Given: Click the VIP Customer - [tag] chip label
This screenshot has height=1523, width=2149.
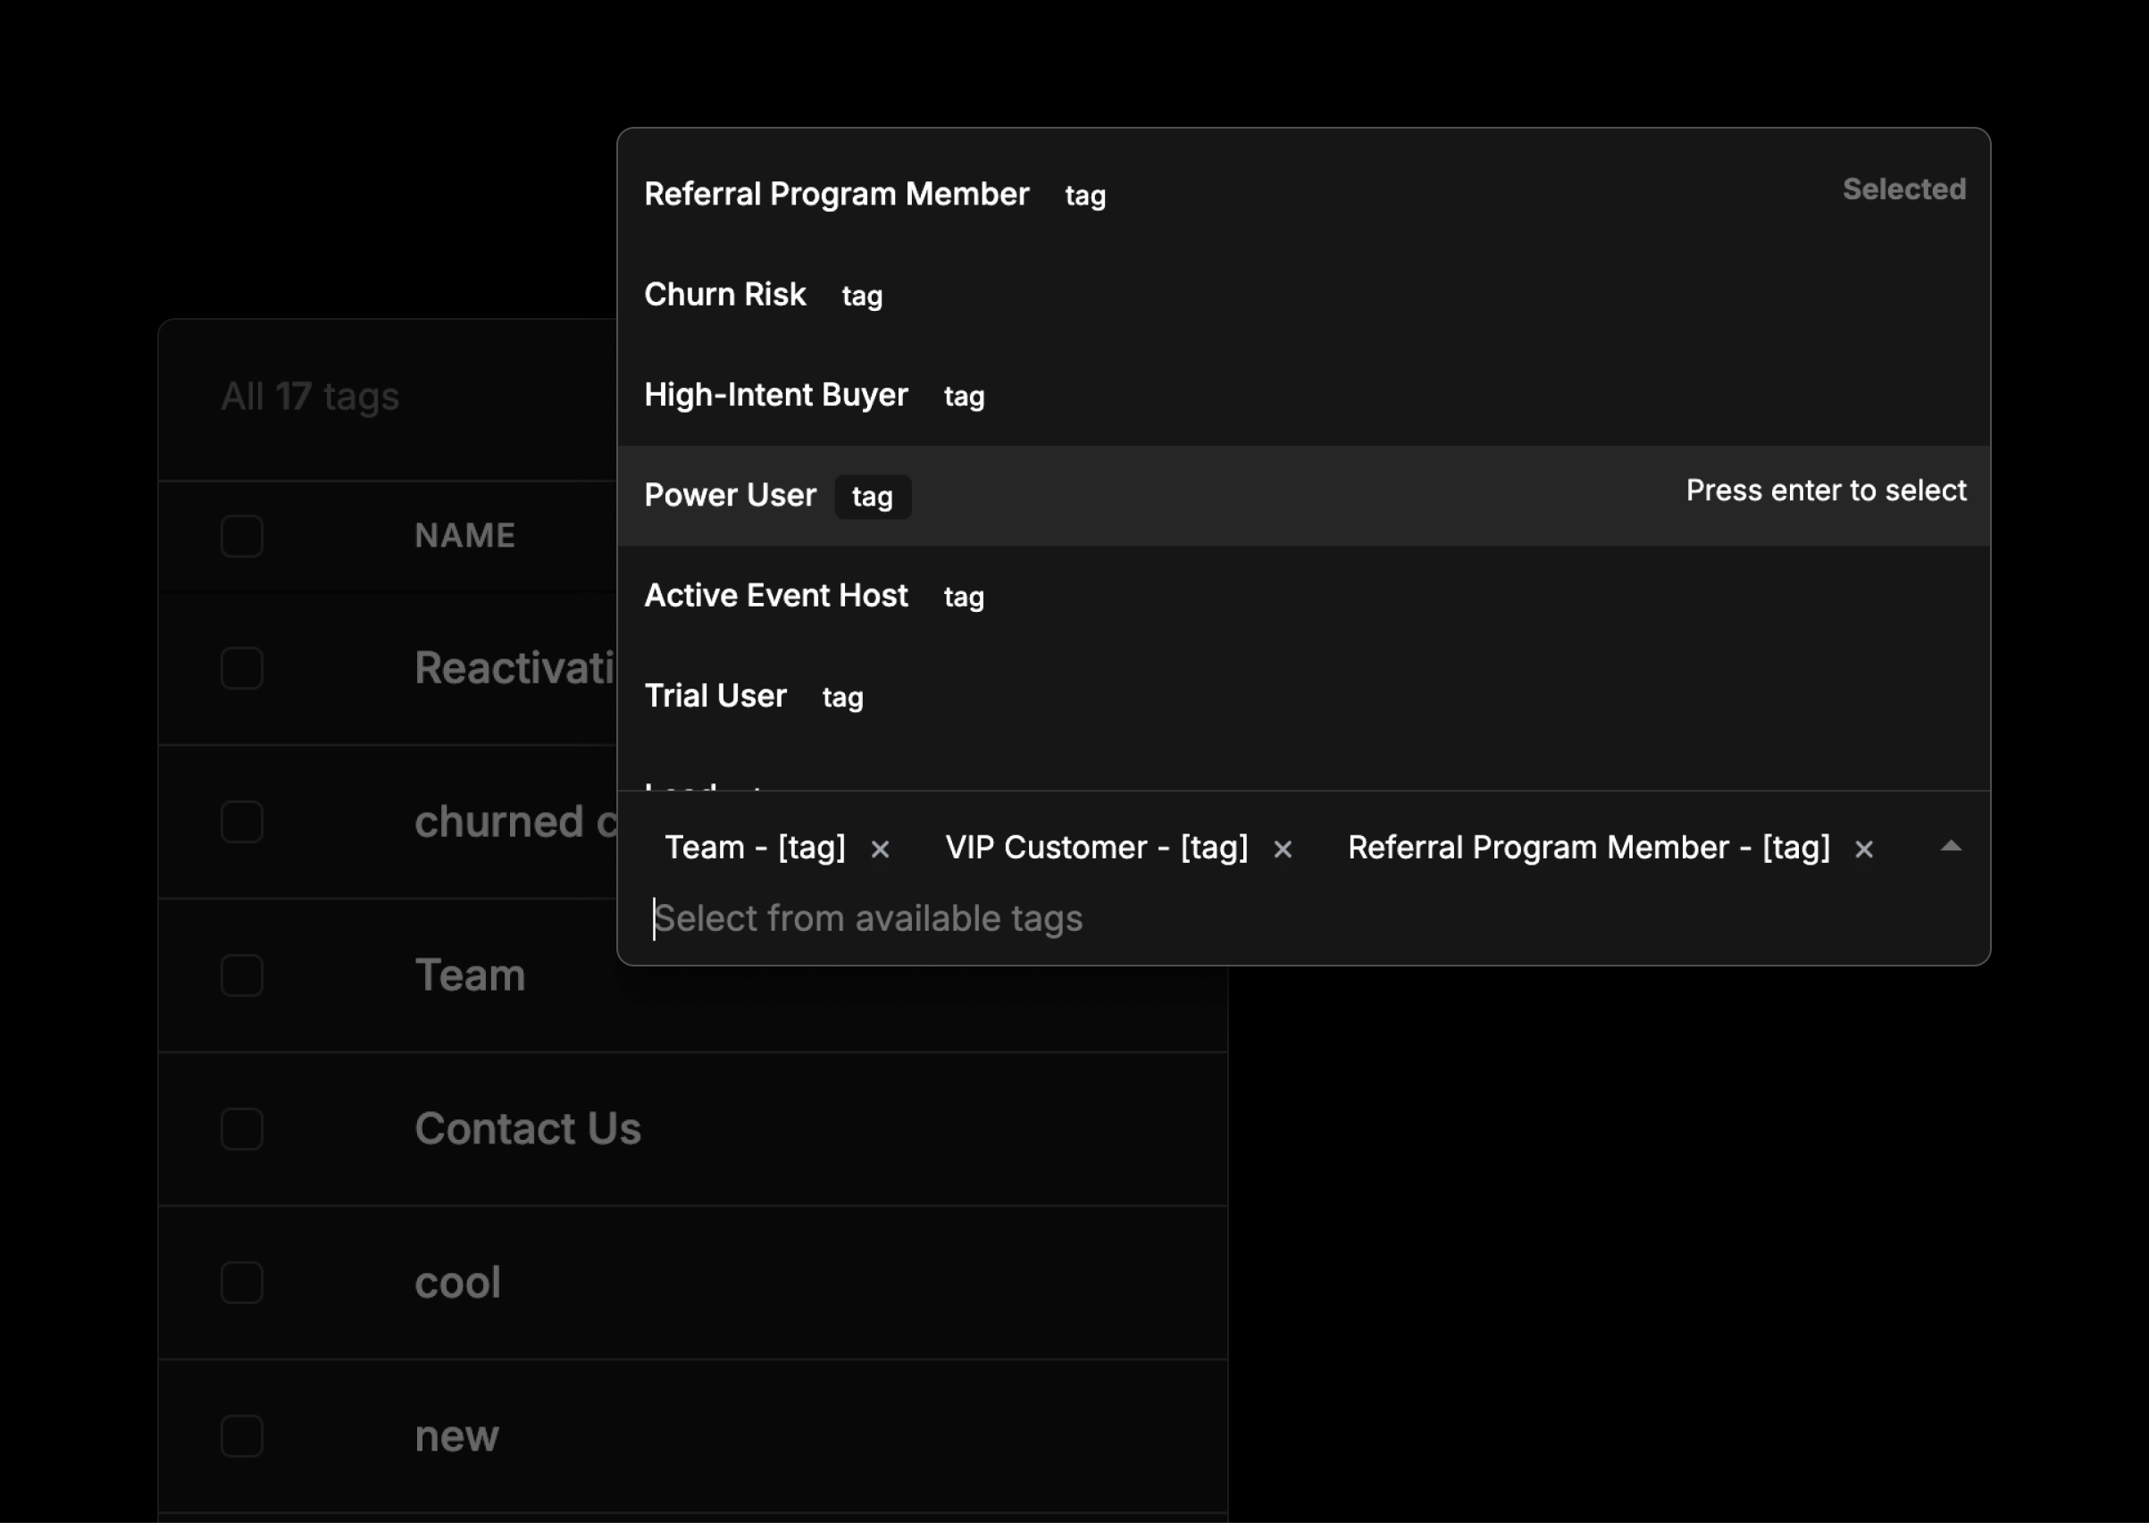Looking at the screenshot, I should click(x=1097, y=848).
